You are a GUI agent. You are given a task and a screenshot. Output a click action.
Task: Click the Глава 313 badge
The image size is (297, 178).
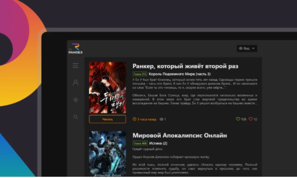[140, 74]
